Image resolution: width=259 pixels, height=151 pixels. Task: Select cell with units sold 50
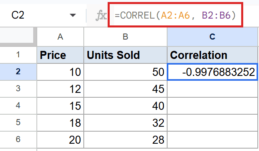pyautogui.click(x=125, y=72)
